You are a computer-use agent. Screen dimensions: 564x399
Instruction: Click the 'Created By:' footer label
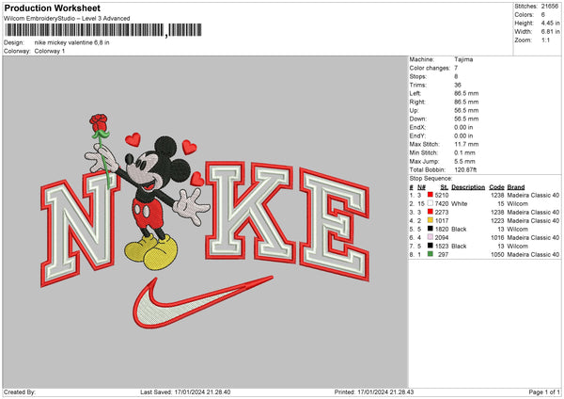(20, 391)
